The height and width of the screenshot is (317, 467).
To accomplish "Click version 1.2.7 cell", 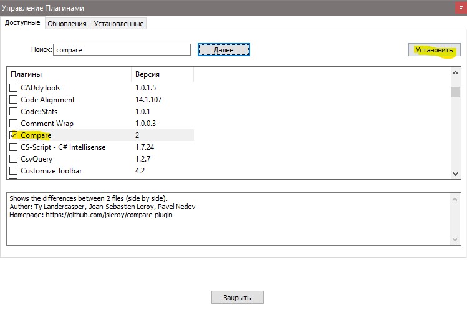I will [143, 159].
